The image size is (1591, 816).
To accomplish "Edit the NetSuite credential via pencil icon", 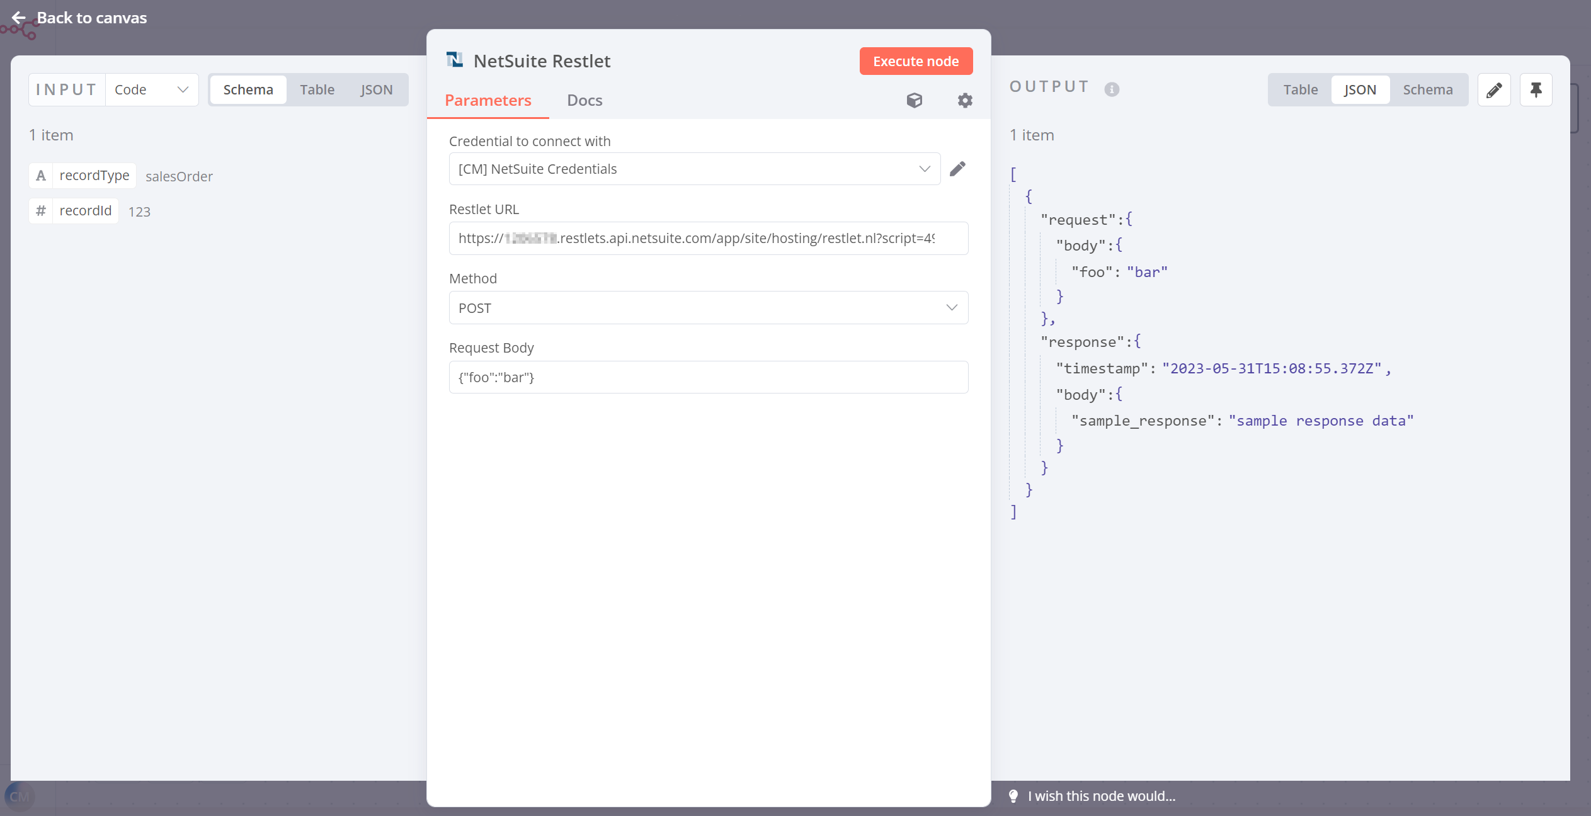I will [957, 169].
